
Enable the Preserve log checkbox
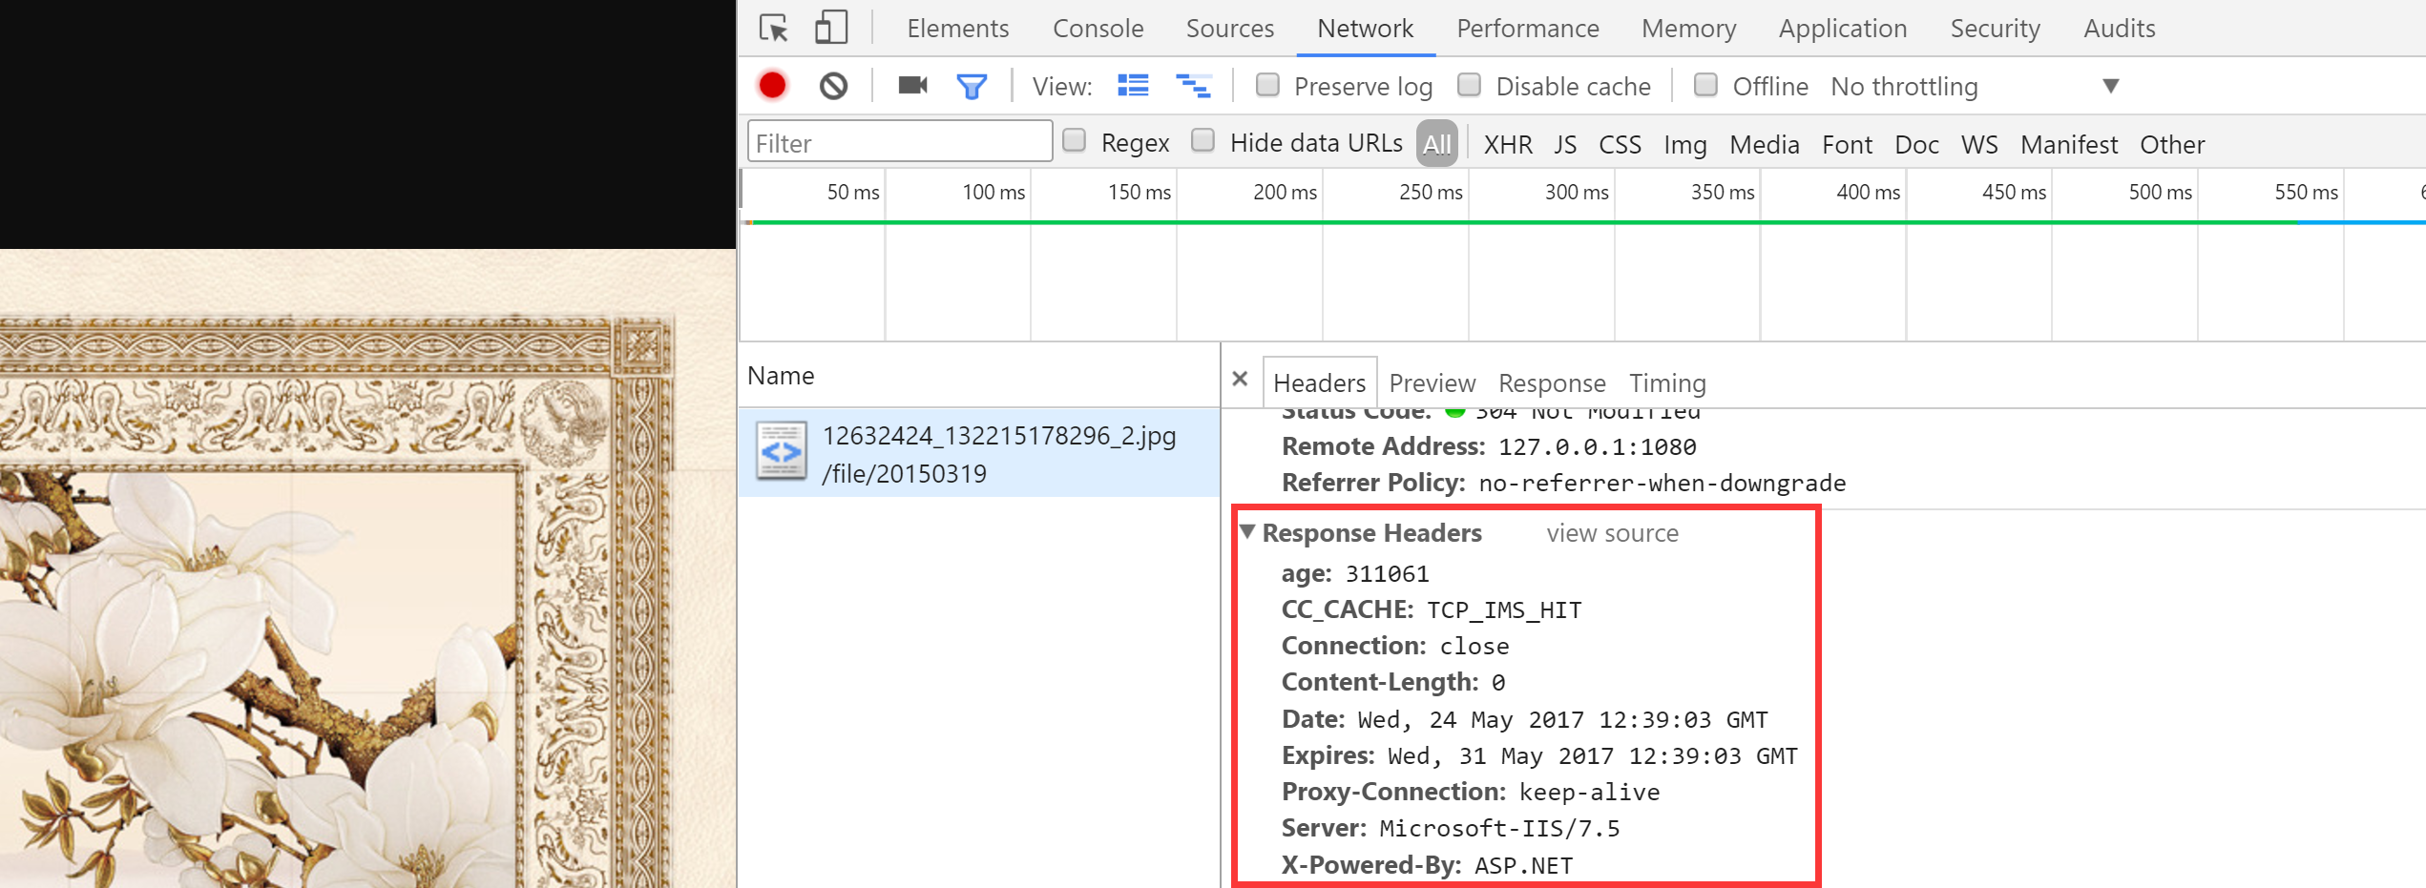[x=1267, y=85]
